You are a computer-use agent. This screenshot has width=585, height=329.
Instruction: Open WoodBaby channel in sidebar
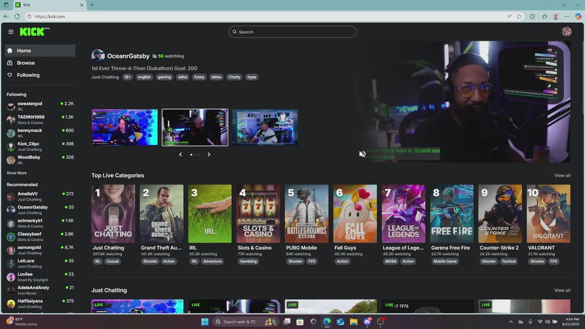[x=40, y=159]
